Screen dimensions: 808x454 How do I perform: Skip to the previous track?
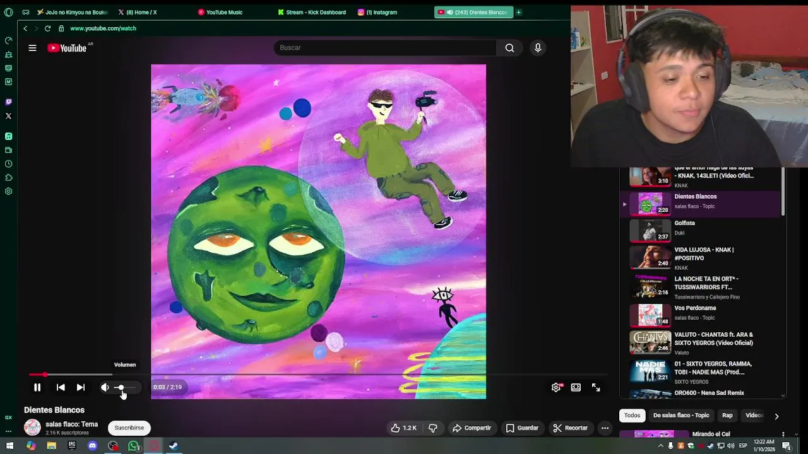[x=61, y=388]
